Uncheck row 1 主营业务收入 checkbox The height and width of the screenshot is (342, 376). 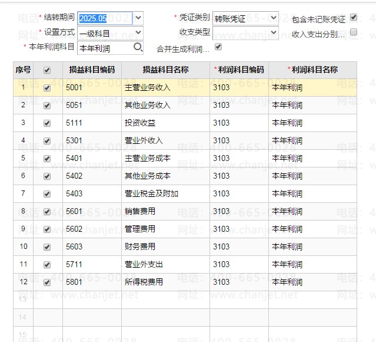pos(48,88)
